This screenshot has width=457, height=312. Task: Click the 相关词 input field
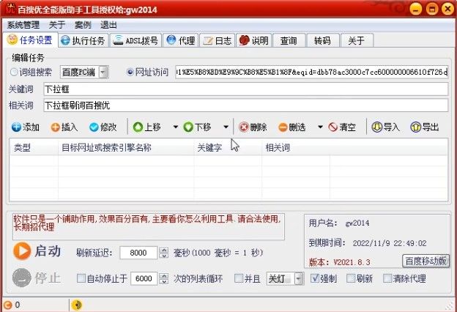point(245,105)
